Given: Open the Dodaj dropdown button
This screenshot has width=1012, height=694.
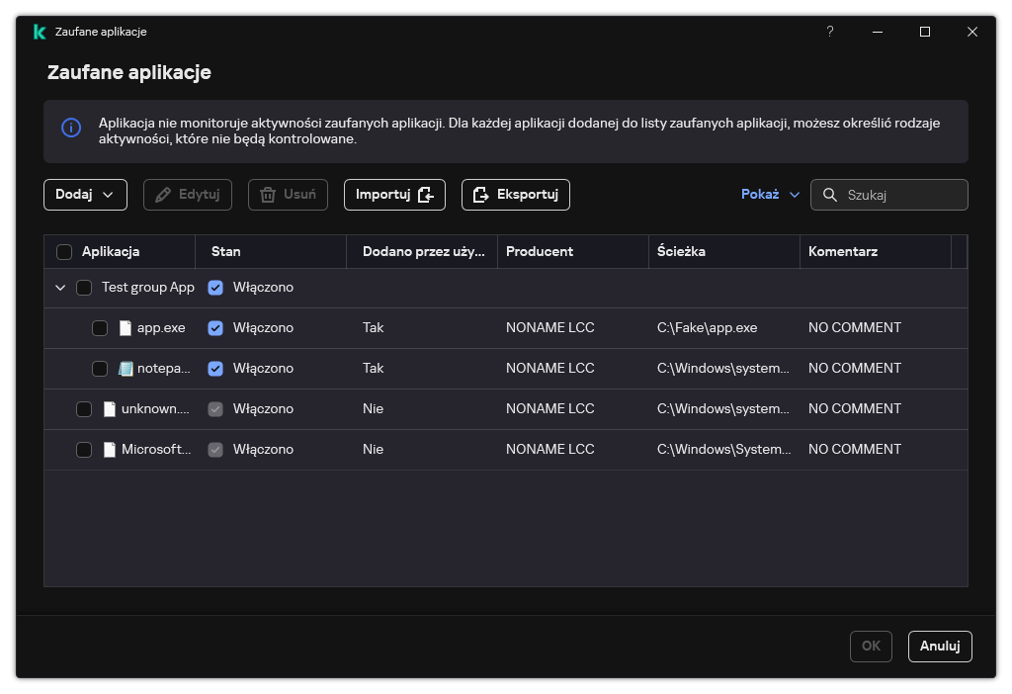Looking at the screenshot, I should pos(85,195).
